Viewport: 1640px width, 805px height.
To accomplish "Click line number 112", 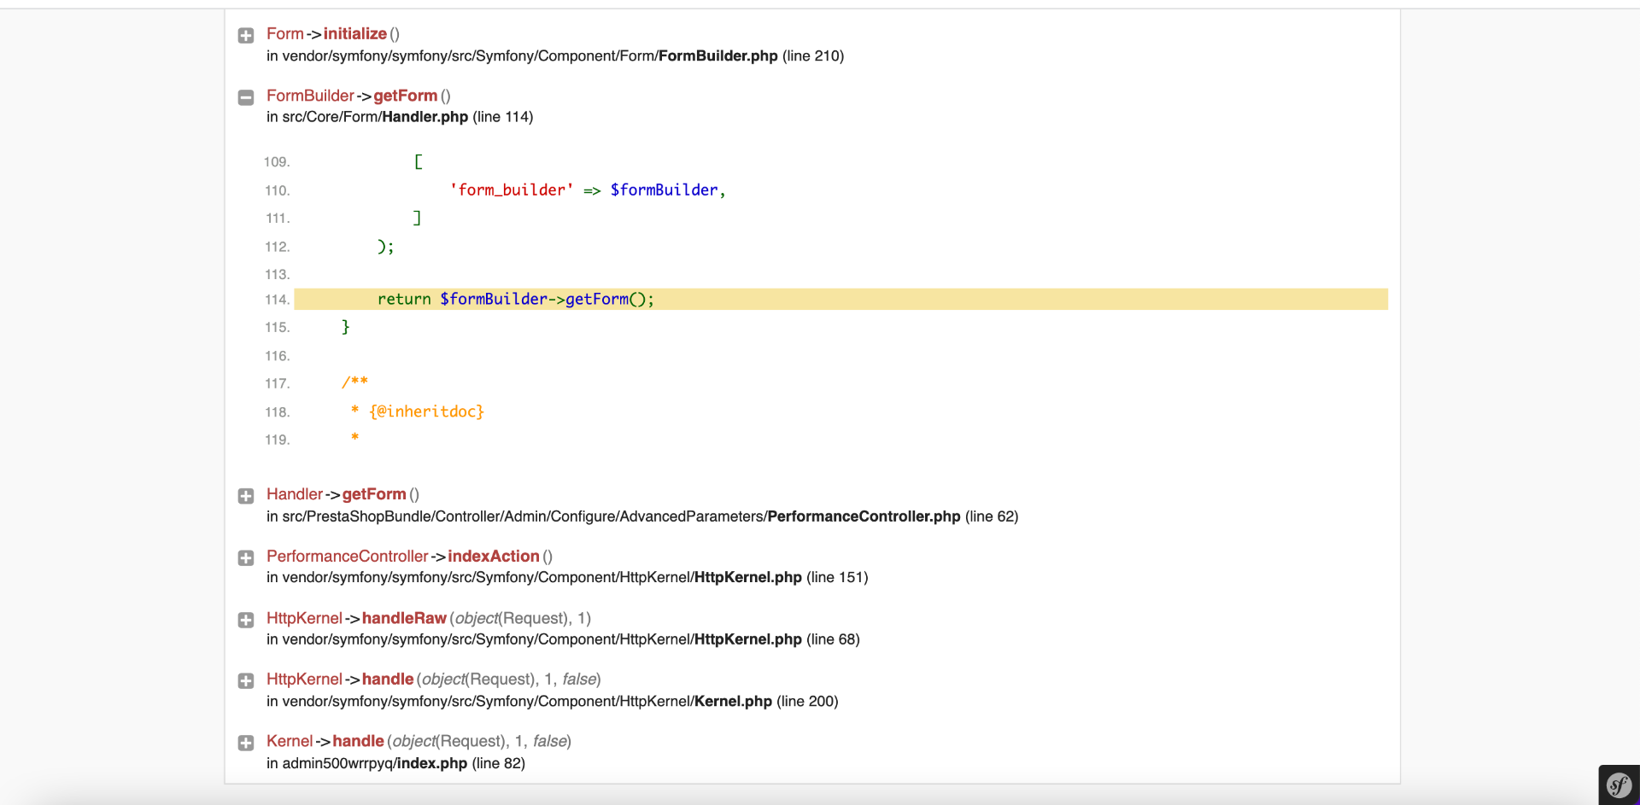I will click(277, 247).
